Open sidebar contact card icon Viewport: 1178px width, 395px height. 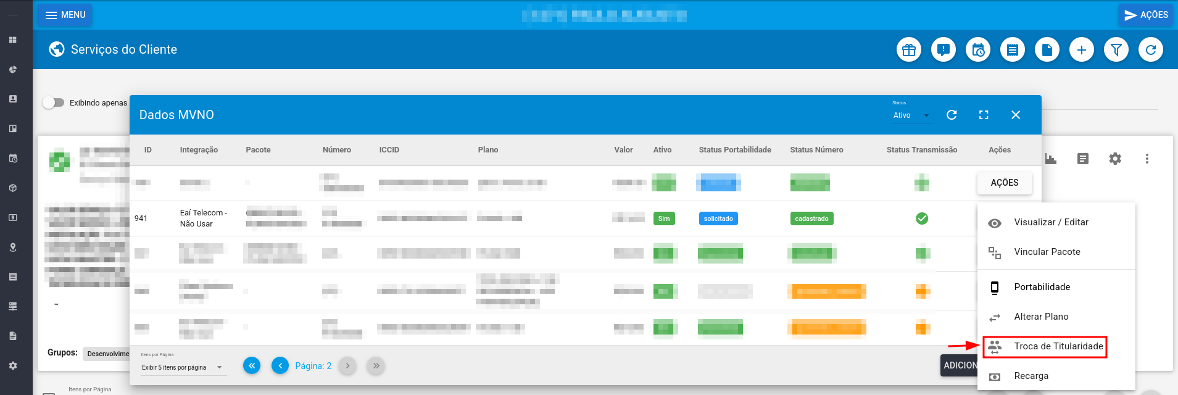13,99
